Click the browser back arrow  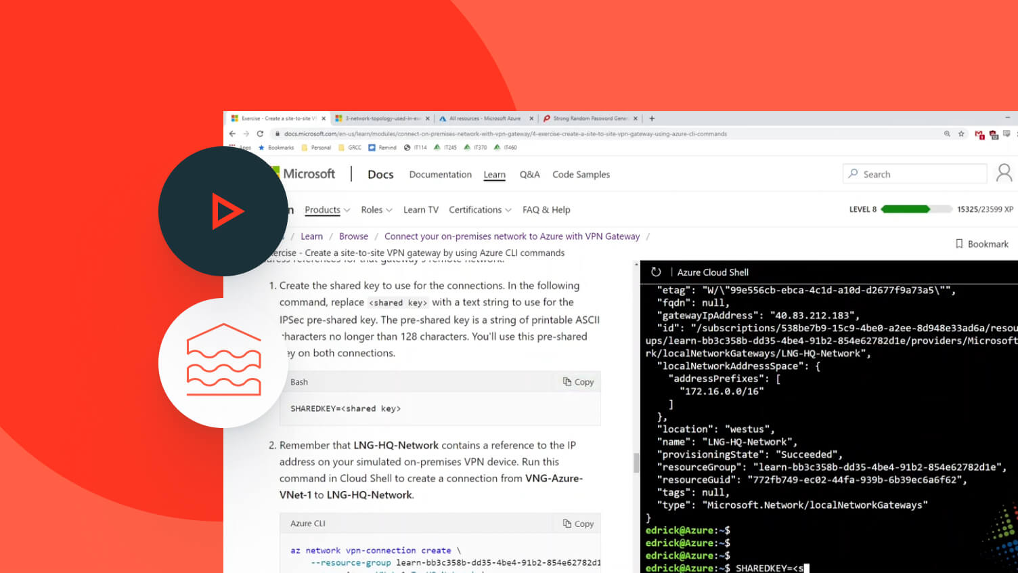tap(233, 134)
